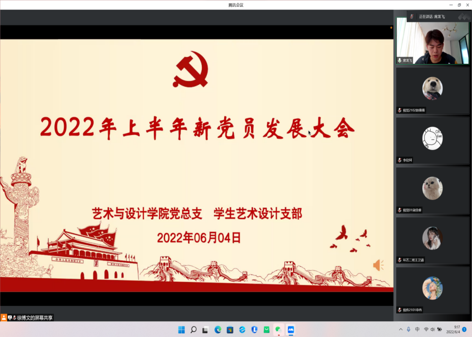The image size is (472, 337).
Task: Open the clock and date in the taskbar
Action: (x=453, y=329)
